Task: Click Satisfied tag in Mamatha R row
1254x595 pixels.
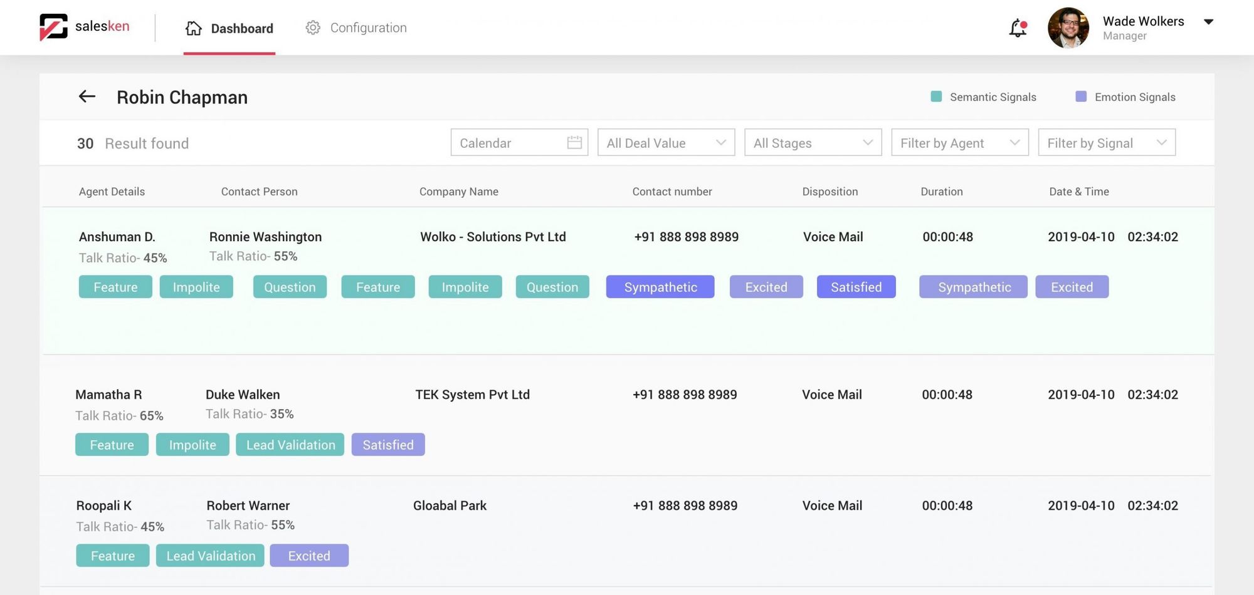Action: pos(388,445)
